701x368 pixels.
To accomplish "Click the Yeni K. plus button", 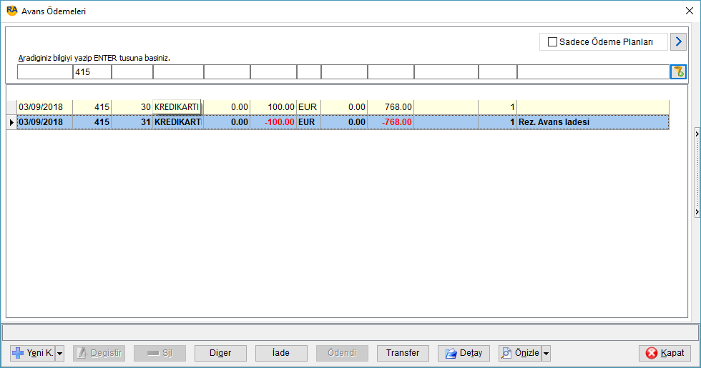I will [33, 353].
